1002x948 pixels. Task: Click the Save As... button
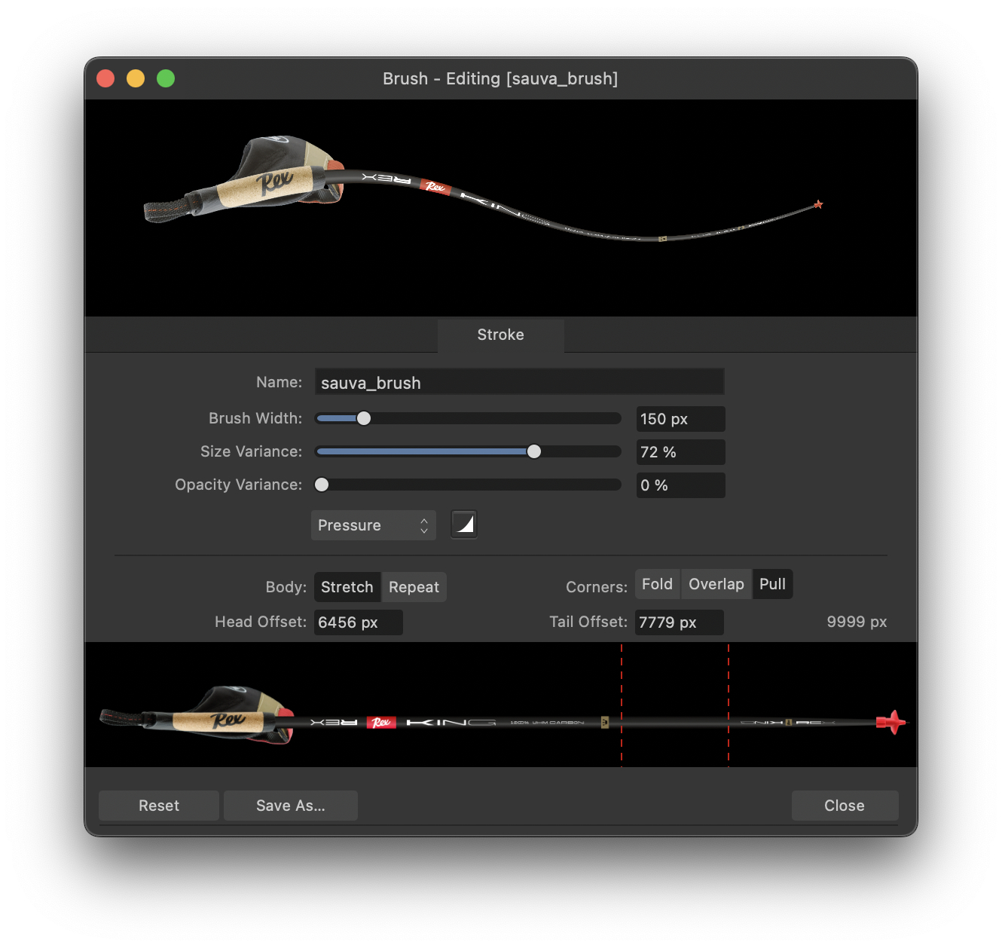(x=291, y=806)
